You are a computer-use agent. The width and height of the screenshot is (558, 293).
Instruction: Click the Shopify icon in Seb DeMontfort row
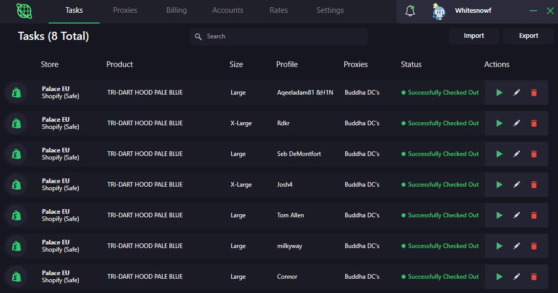coord(16,154)
